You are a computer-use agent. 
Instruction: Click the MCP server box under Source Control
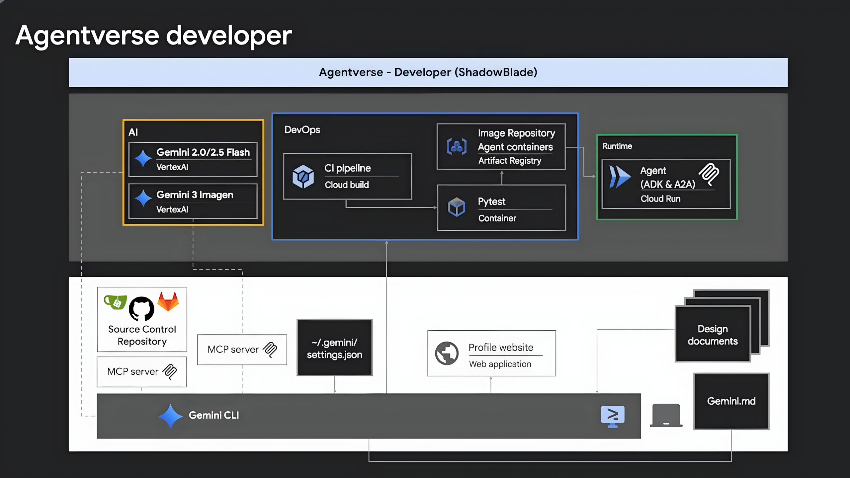(x=142, y=372)
